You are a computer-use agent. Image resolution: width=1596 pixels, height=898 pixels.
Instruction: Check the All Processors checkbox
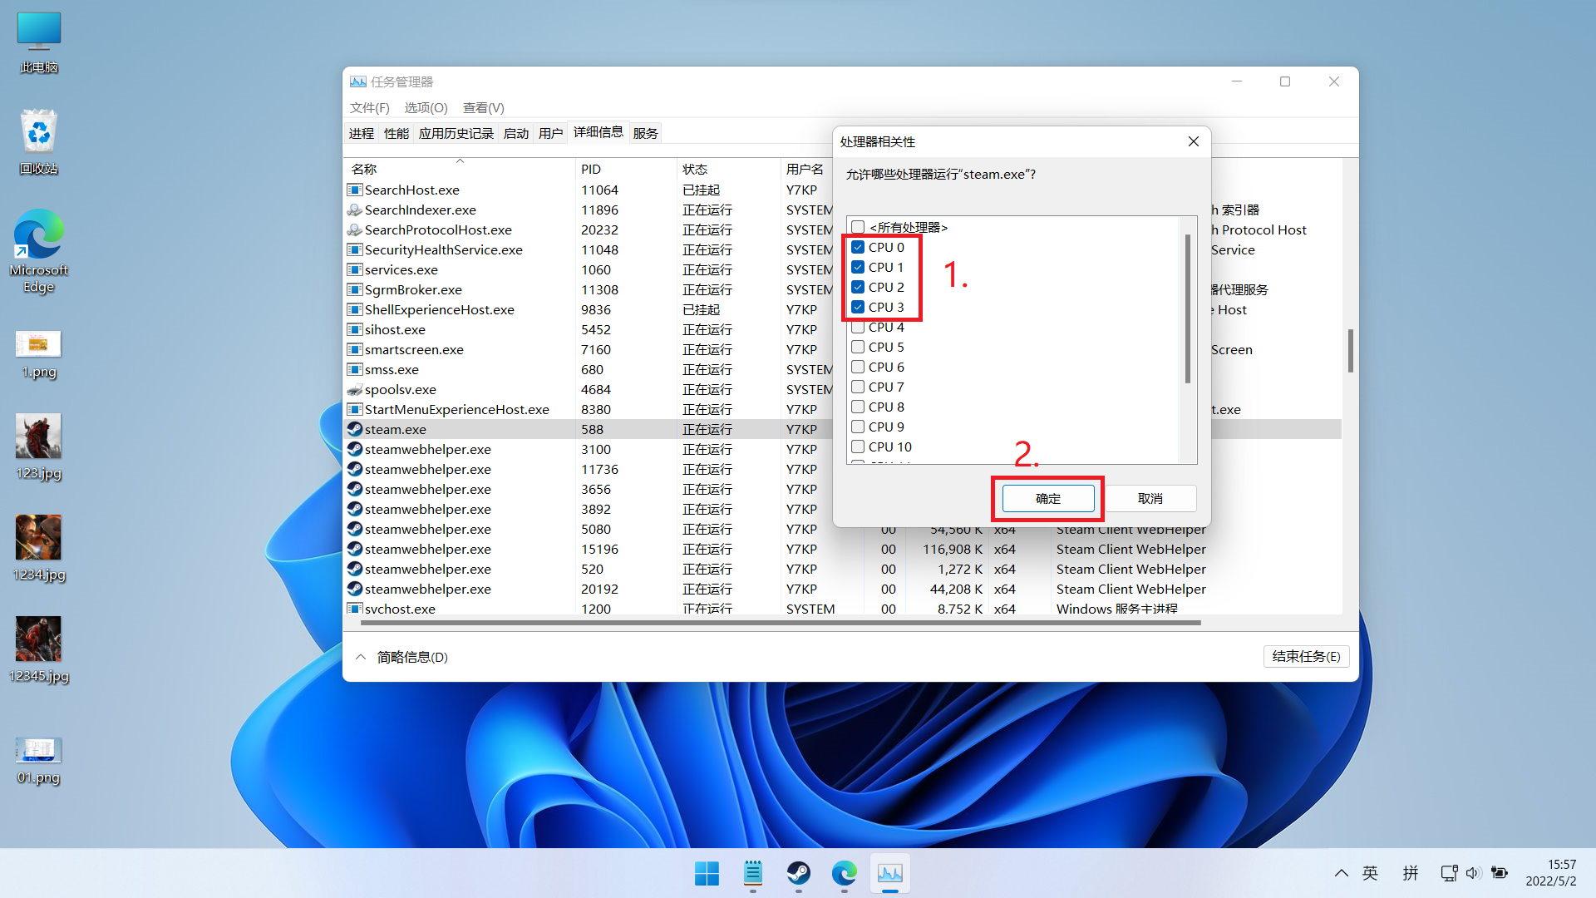click(x=858, y=227)
